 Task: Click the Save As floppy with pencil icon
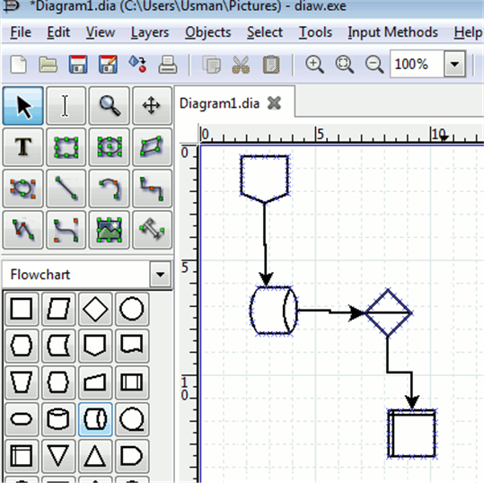108,65
